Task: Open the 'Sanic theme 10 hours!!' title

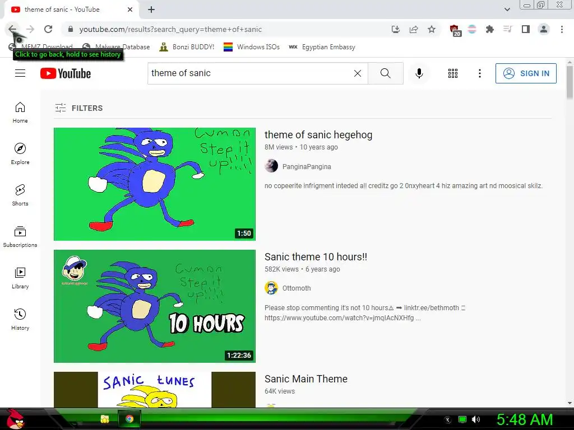Action: click(316, 256)
